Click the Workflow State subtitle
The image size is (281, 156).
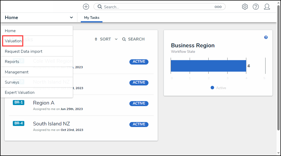click(183, 51)
